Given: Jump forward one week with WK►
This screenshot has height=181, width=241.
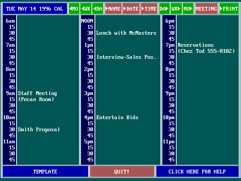Looking at the screenshot, I should point(175,9).
